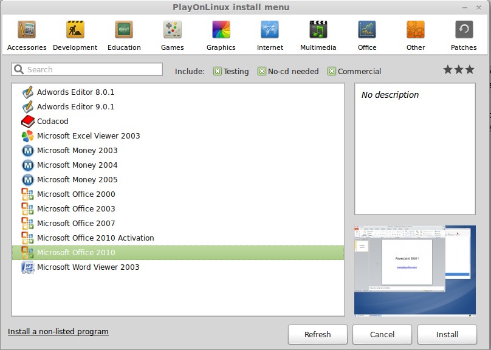Switch to the Games category label
The width and height of the screenshot is (491, 350).
[173, 47]
